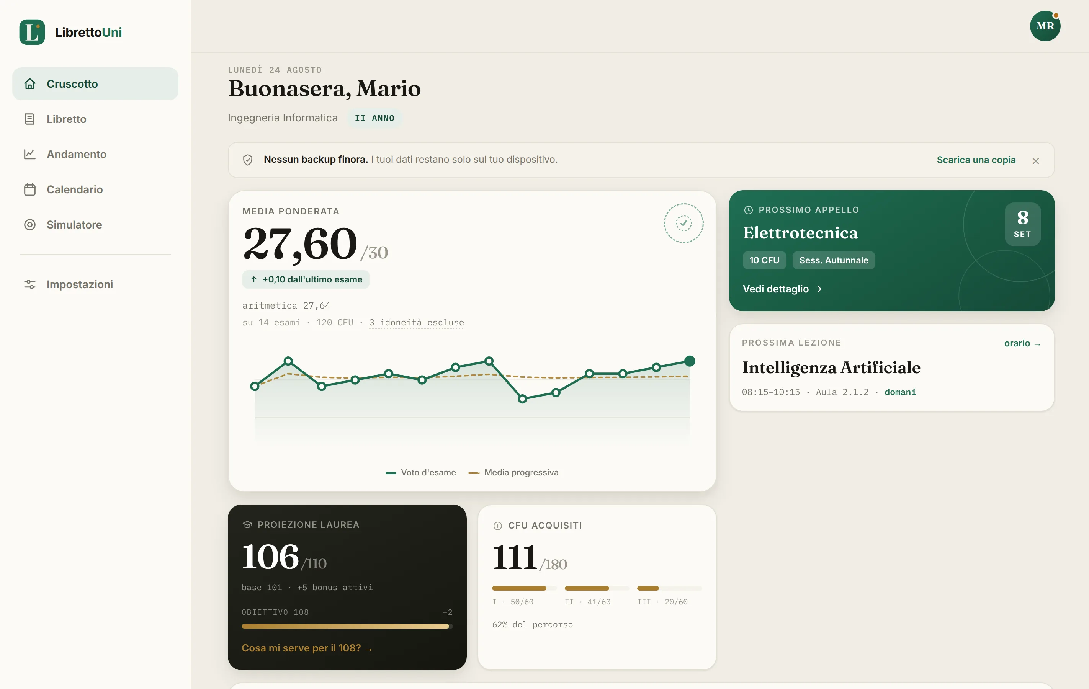Screen dimensions: 1089x689
Task: Click the shield icon in backup notice
Action: (x=247, y=160)
